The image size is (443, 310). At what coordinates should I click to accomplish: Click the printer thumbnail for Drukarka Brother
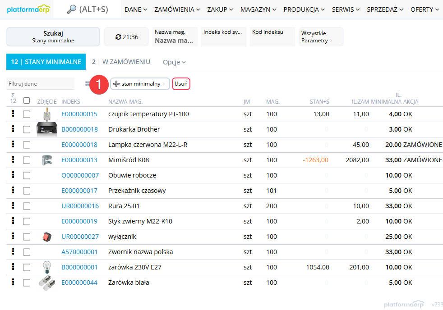(x=46, y=129)
